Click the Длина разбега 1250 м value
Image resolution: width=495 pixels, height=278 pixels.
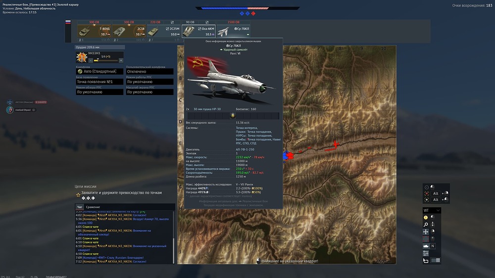(x=241, y=177)
